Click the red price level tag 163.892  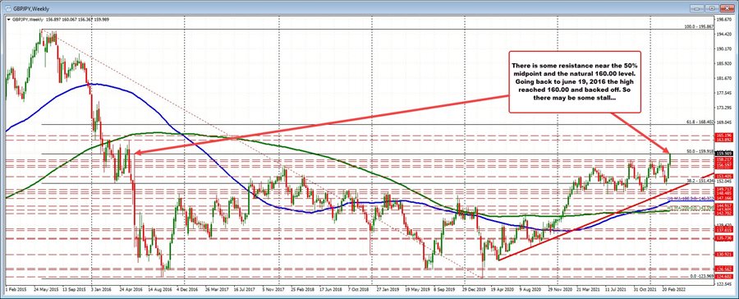pos(724,140)
